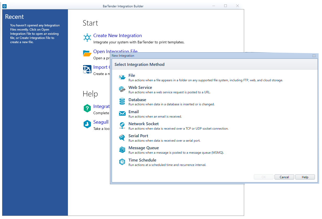
Task: Click the Time Schedule clock icon
Action: [122, 162]
